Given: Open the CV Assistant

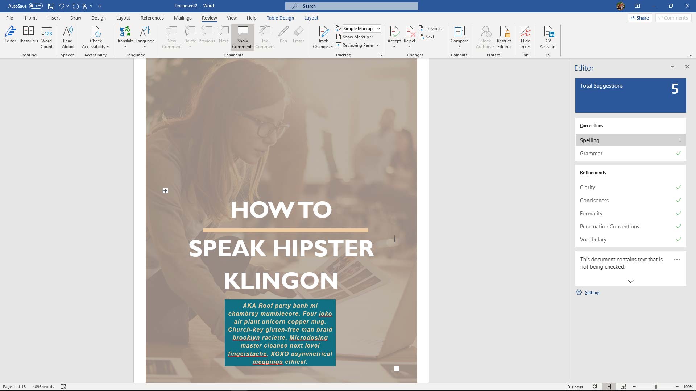Looking at the screenshot, I should 548,37.
